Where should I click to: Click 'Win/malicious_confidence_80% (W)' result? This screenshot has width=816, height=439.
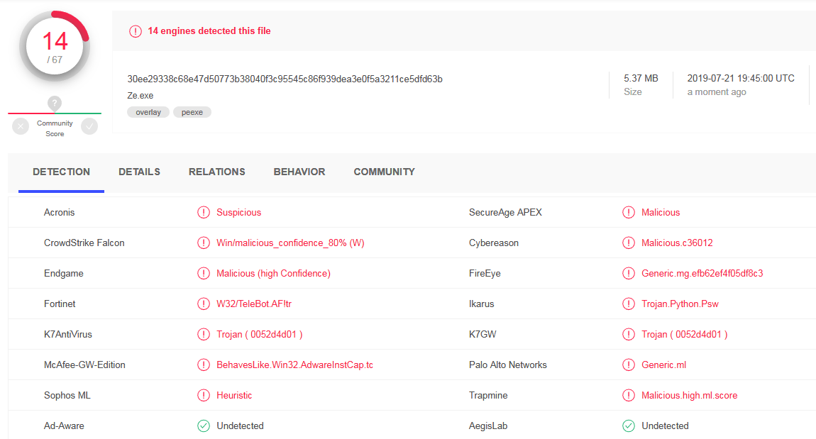(290, 243)
